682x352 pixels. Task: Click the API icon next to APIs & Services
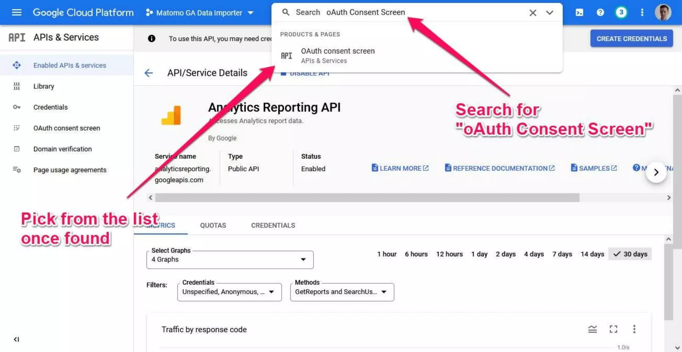(x=17, y=37)
